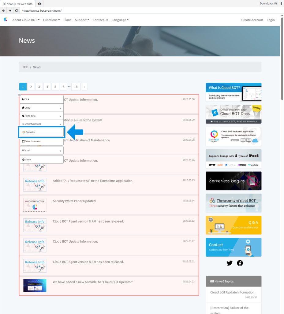Go back with the browser back arrow
The width and height of the screenshot is (284, 314).
3,11
